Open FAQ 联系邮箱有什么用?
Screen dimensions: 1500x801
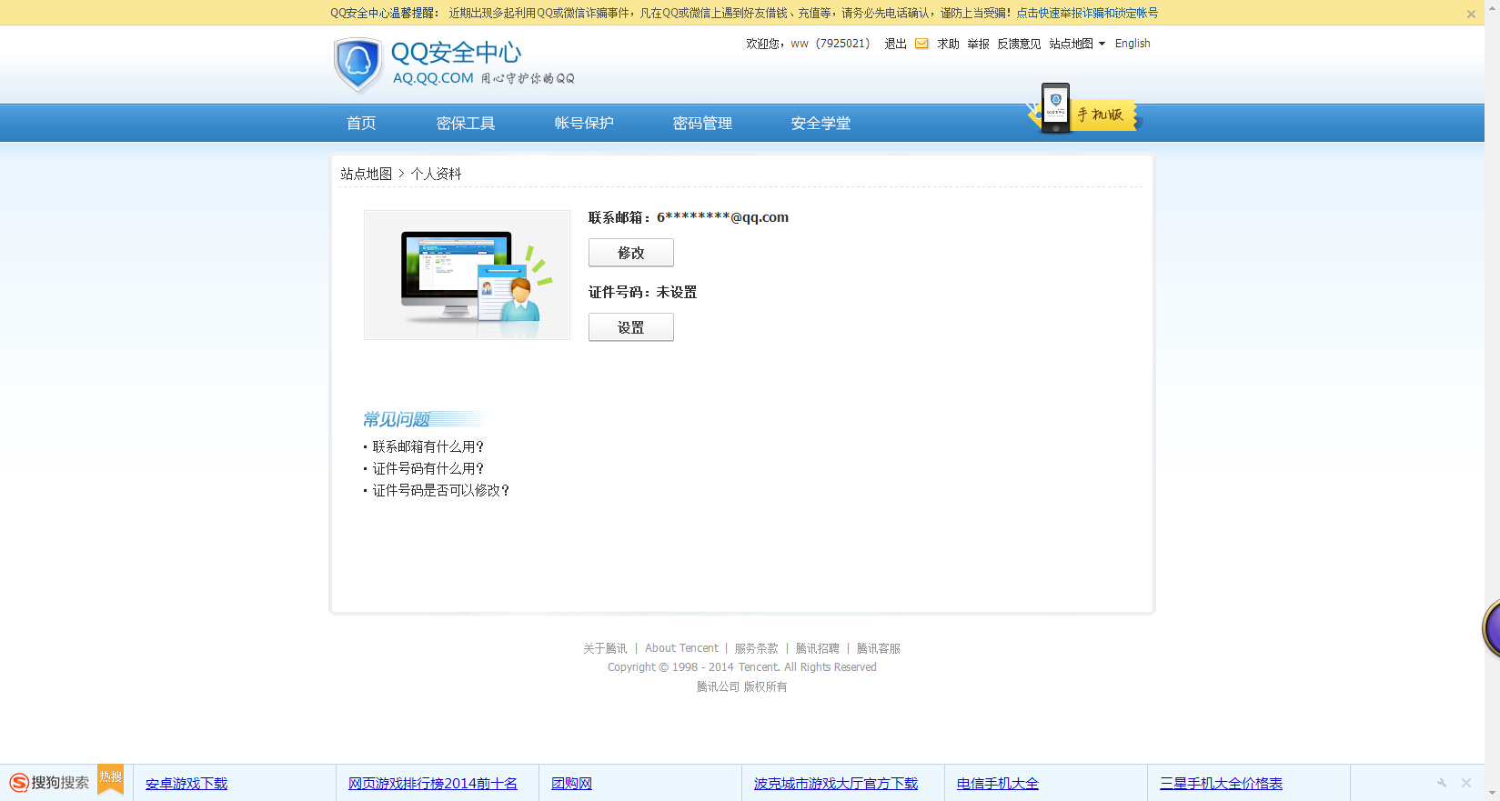[428, 446]
